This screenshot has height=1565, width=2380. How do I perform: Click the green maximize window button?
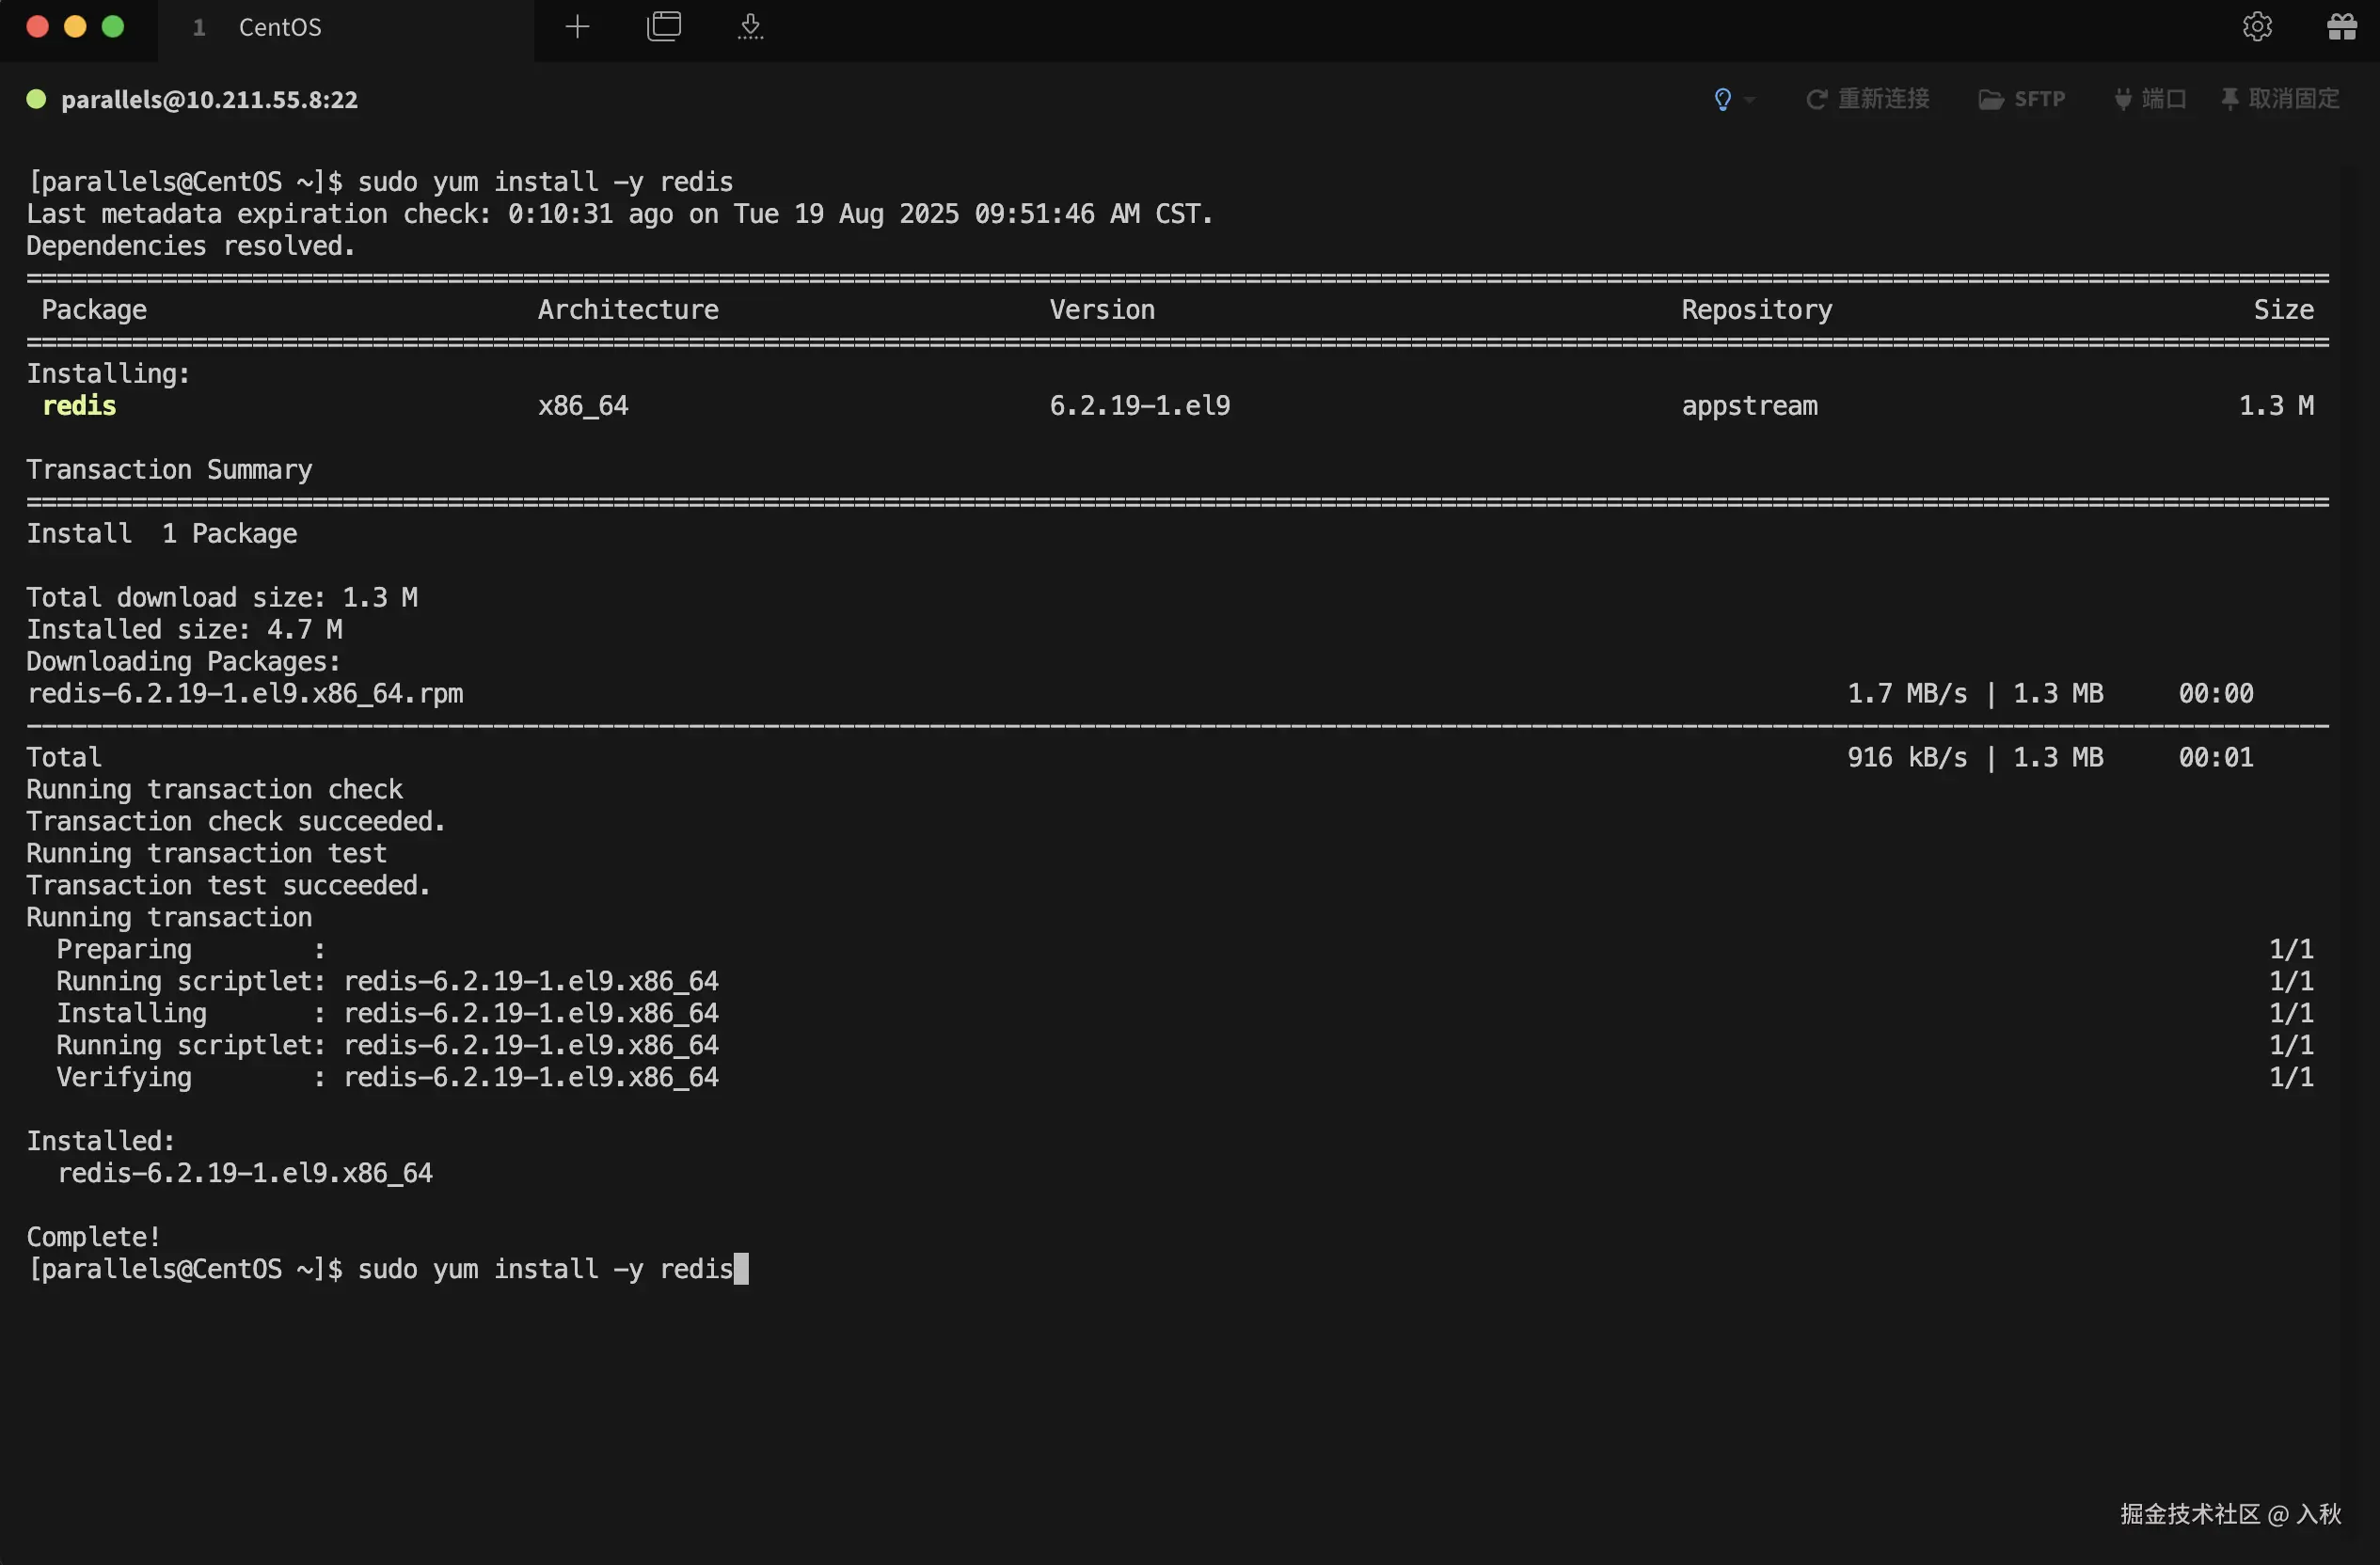click(113, 27)
